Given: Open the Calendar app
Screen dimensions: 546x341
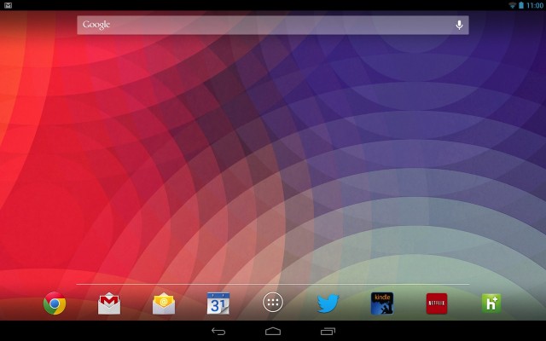Looking at the screenshot, I should [x=218, y=303].
